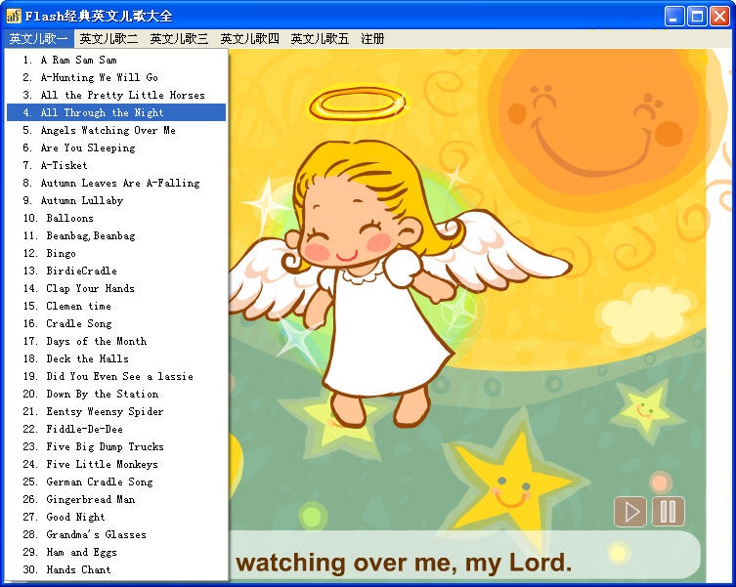Screen dimensions: 736x587
Task: Minimize the Flash song window
Action: click(674, 16)
